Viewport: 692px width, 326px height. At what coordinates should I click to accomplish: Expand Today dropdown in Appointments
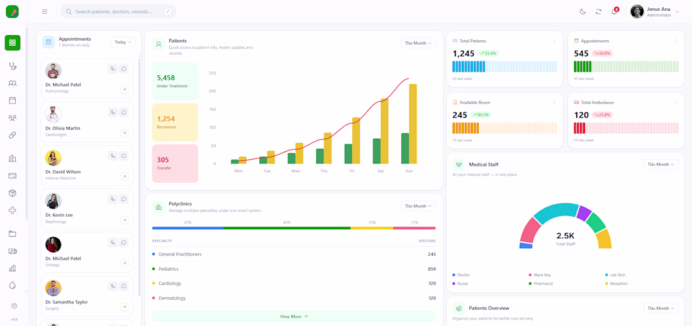(123, 42)
